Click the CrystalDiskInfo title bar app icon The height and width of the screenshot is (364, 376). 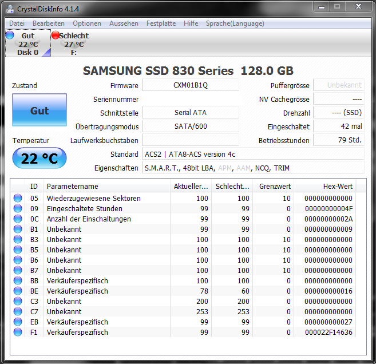click(10, 9)
